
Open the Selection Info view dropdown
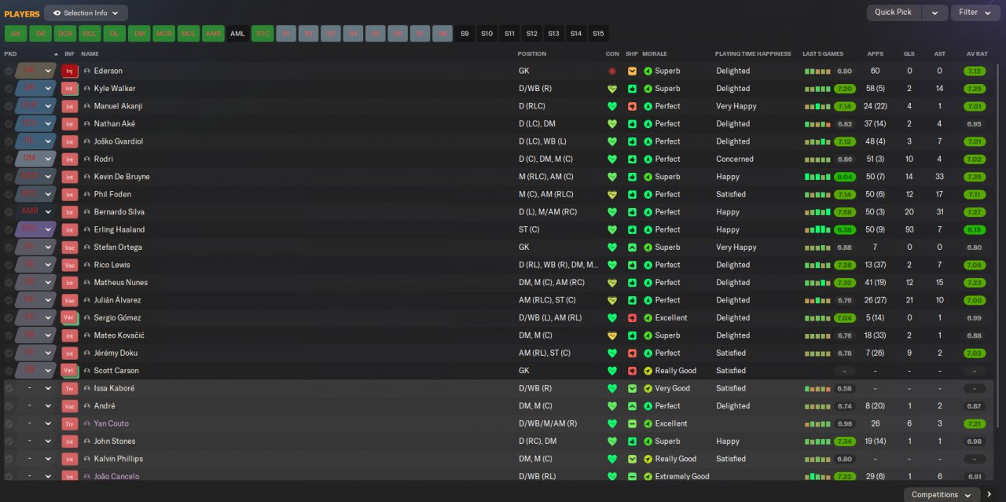pyautogui.click(x=86, y=13)
